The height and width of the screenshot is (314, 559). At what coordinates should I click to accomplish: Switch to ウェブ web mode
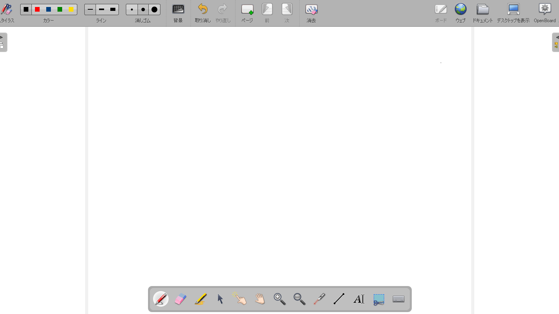click(460, 13)
